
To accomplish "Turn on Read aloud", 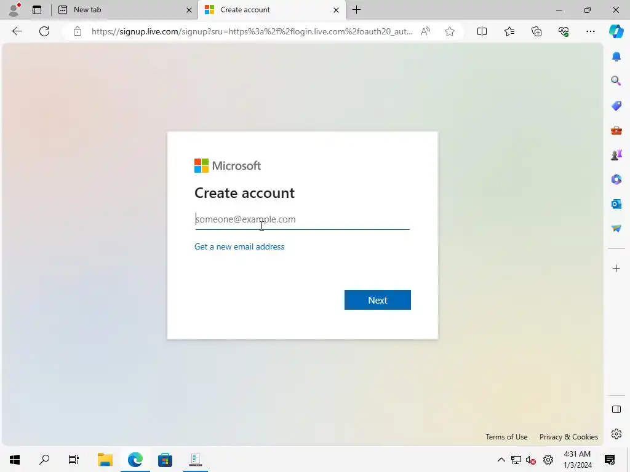I will [426, 31].
